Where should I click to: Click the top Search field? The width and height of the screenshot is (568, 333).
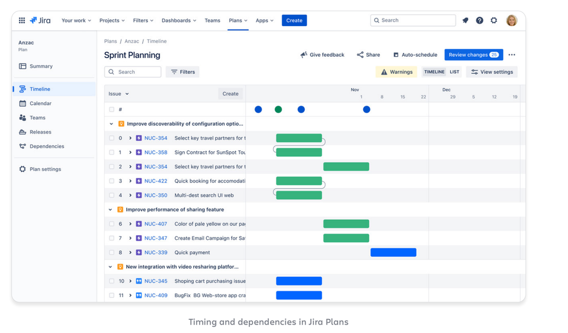413,20
